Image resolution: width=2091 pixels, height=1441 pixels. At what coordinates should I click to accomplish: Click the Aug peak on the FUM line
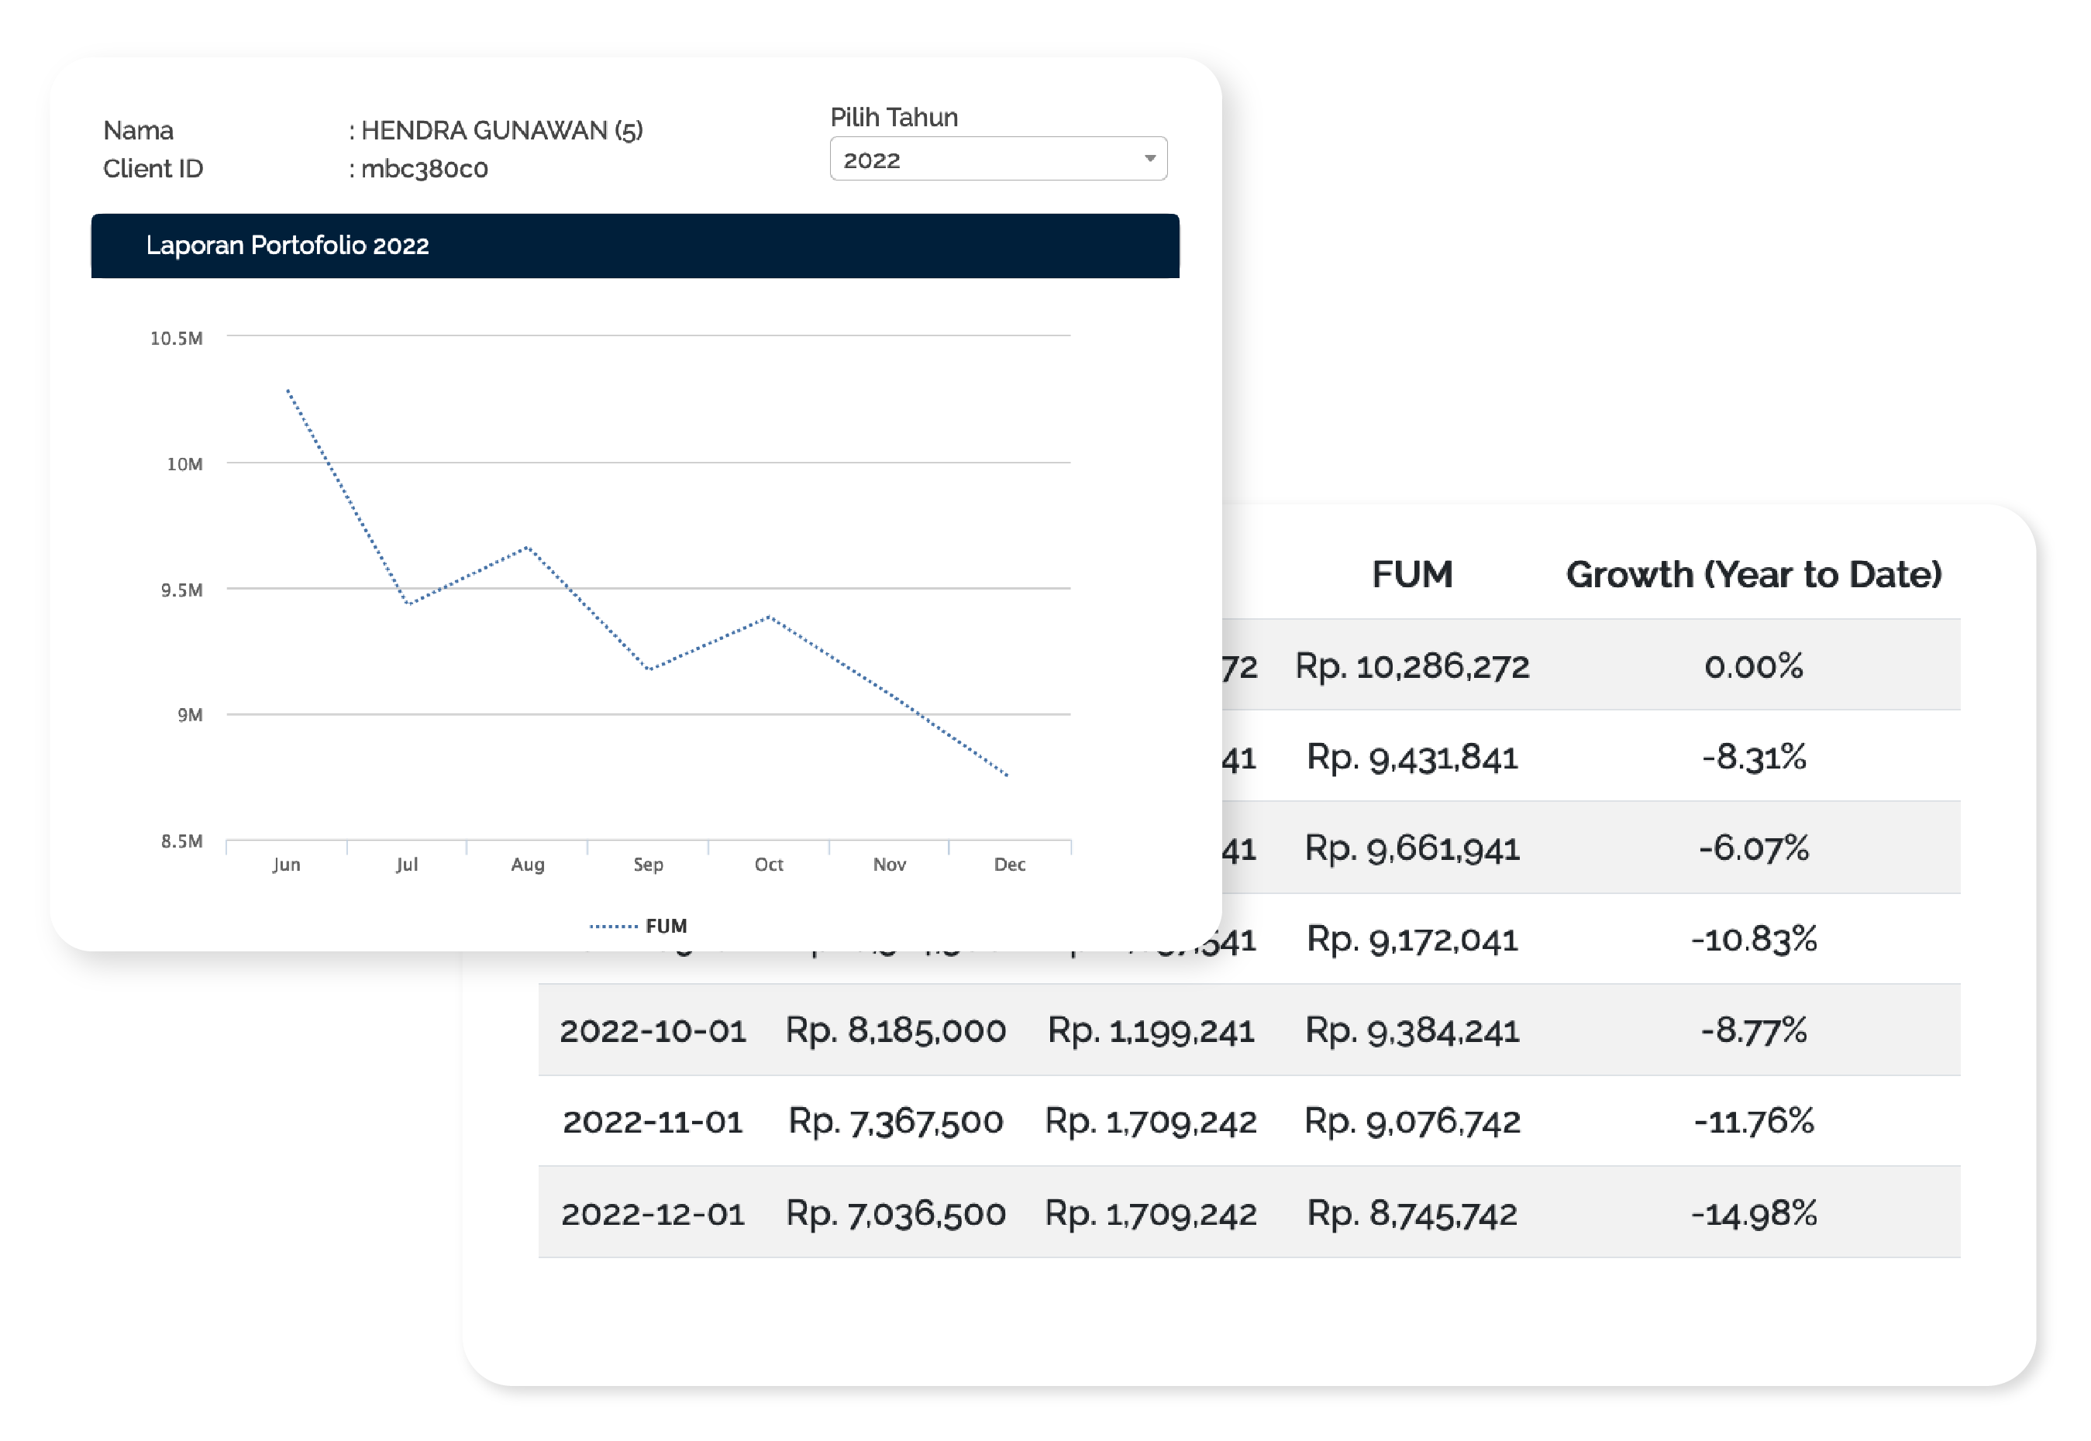(x=528, y=547)
